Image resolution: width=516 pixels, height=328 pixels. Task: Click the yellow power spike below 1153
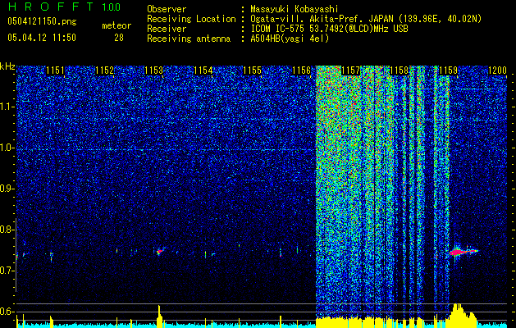tap(159, 317)
